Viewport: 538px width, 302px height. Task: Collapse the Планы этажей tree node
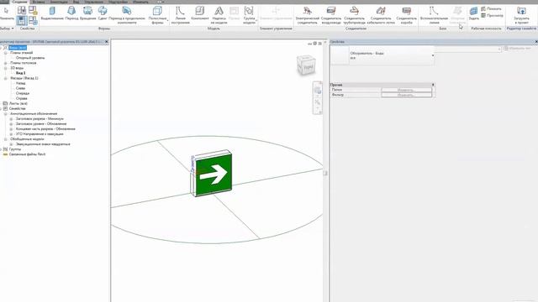[x=6, y=53]
